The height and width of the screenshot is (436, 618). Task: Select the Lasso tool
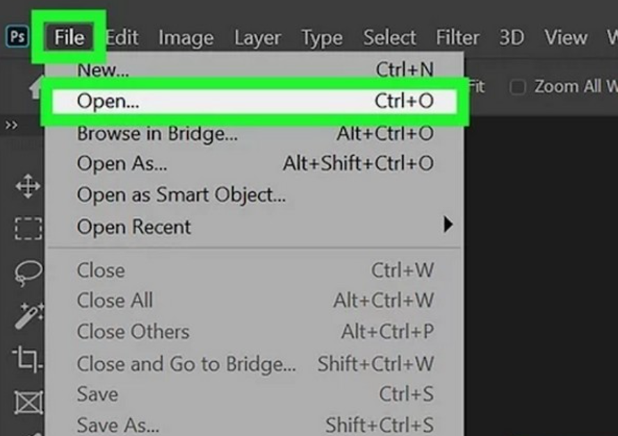tap(29, 273)
